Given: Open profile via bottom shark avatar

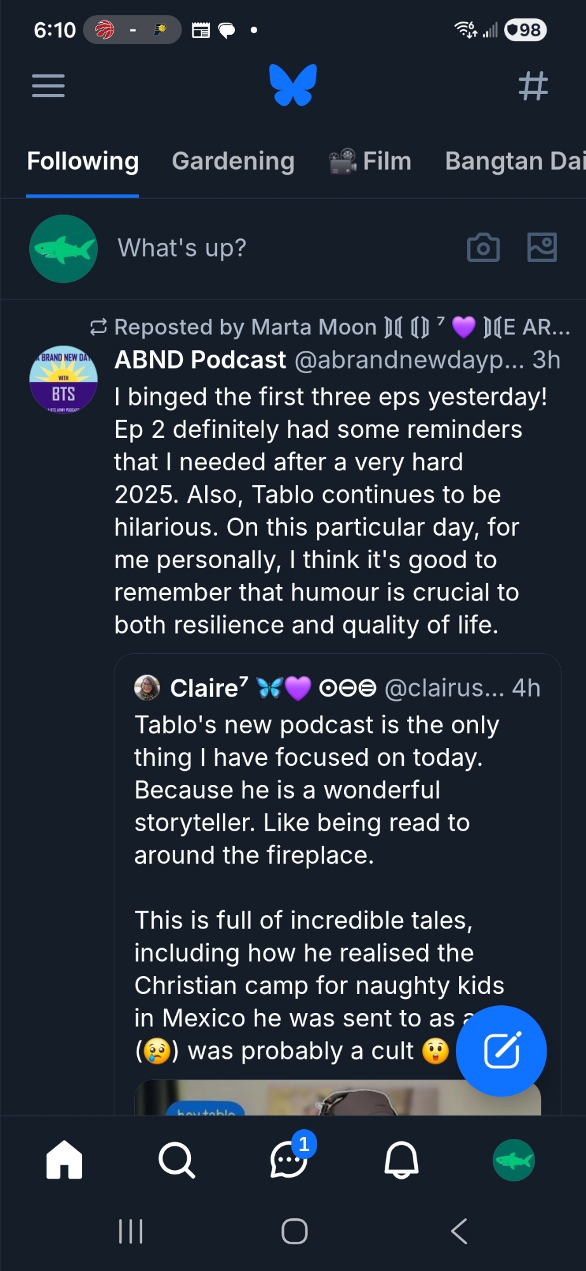Looking at the screenshot, I should [x=514, y=1160].
